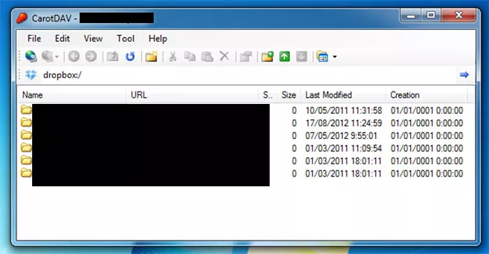The width and height of the screenshot is (489, 254).
Task: Sort by the S.. column header
Action: click(268, 95)
